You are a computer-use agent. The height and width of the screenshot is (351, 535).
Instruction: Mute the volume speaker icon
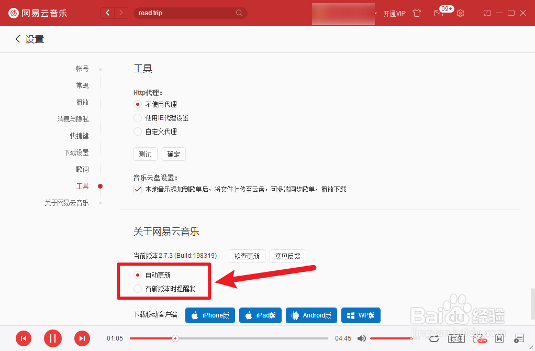pyautogui.click(x=362, y=338)
